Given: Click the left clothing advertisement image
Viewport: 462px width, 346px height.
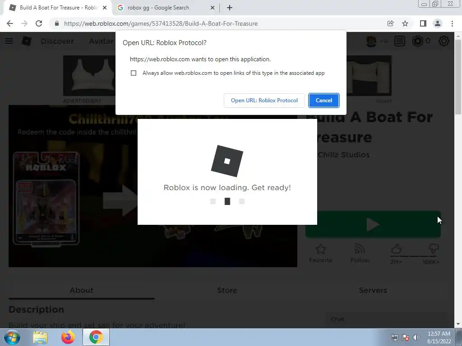Looking at the screenshot, I should point(89,76).
